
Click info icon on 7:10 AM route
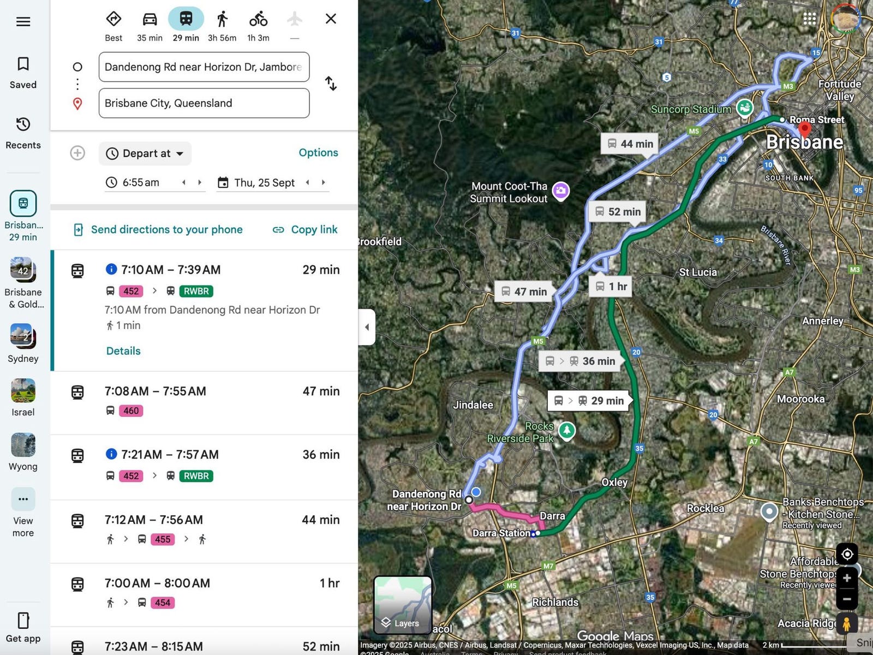point(111,269)
